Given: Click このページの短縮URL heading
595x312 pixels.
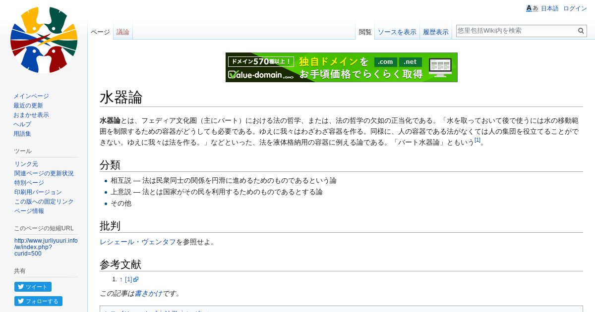Looking at the screenshot, I should 44,228.
